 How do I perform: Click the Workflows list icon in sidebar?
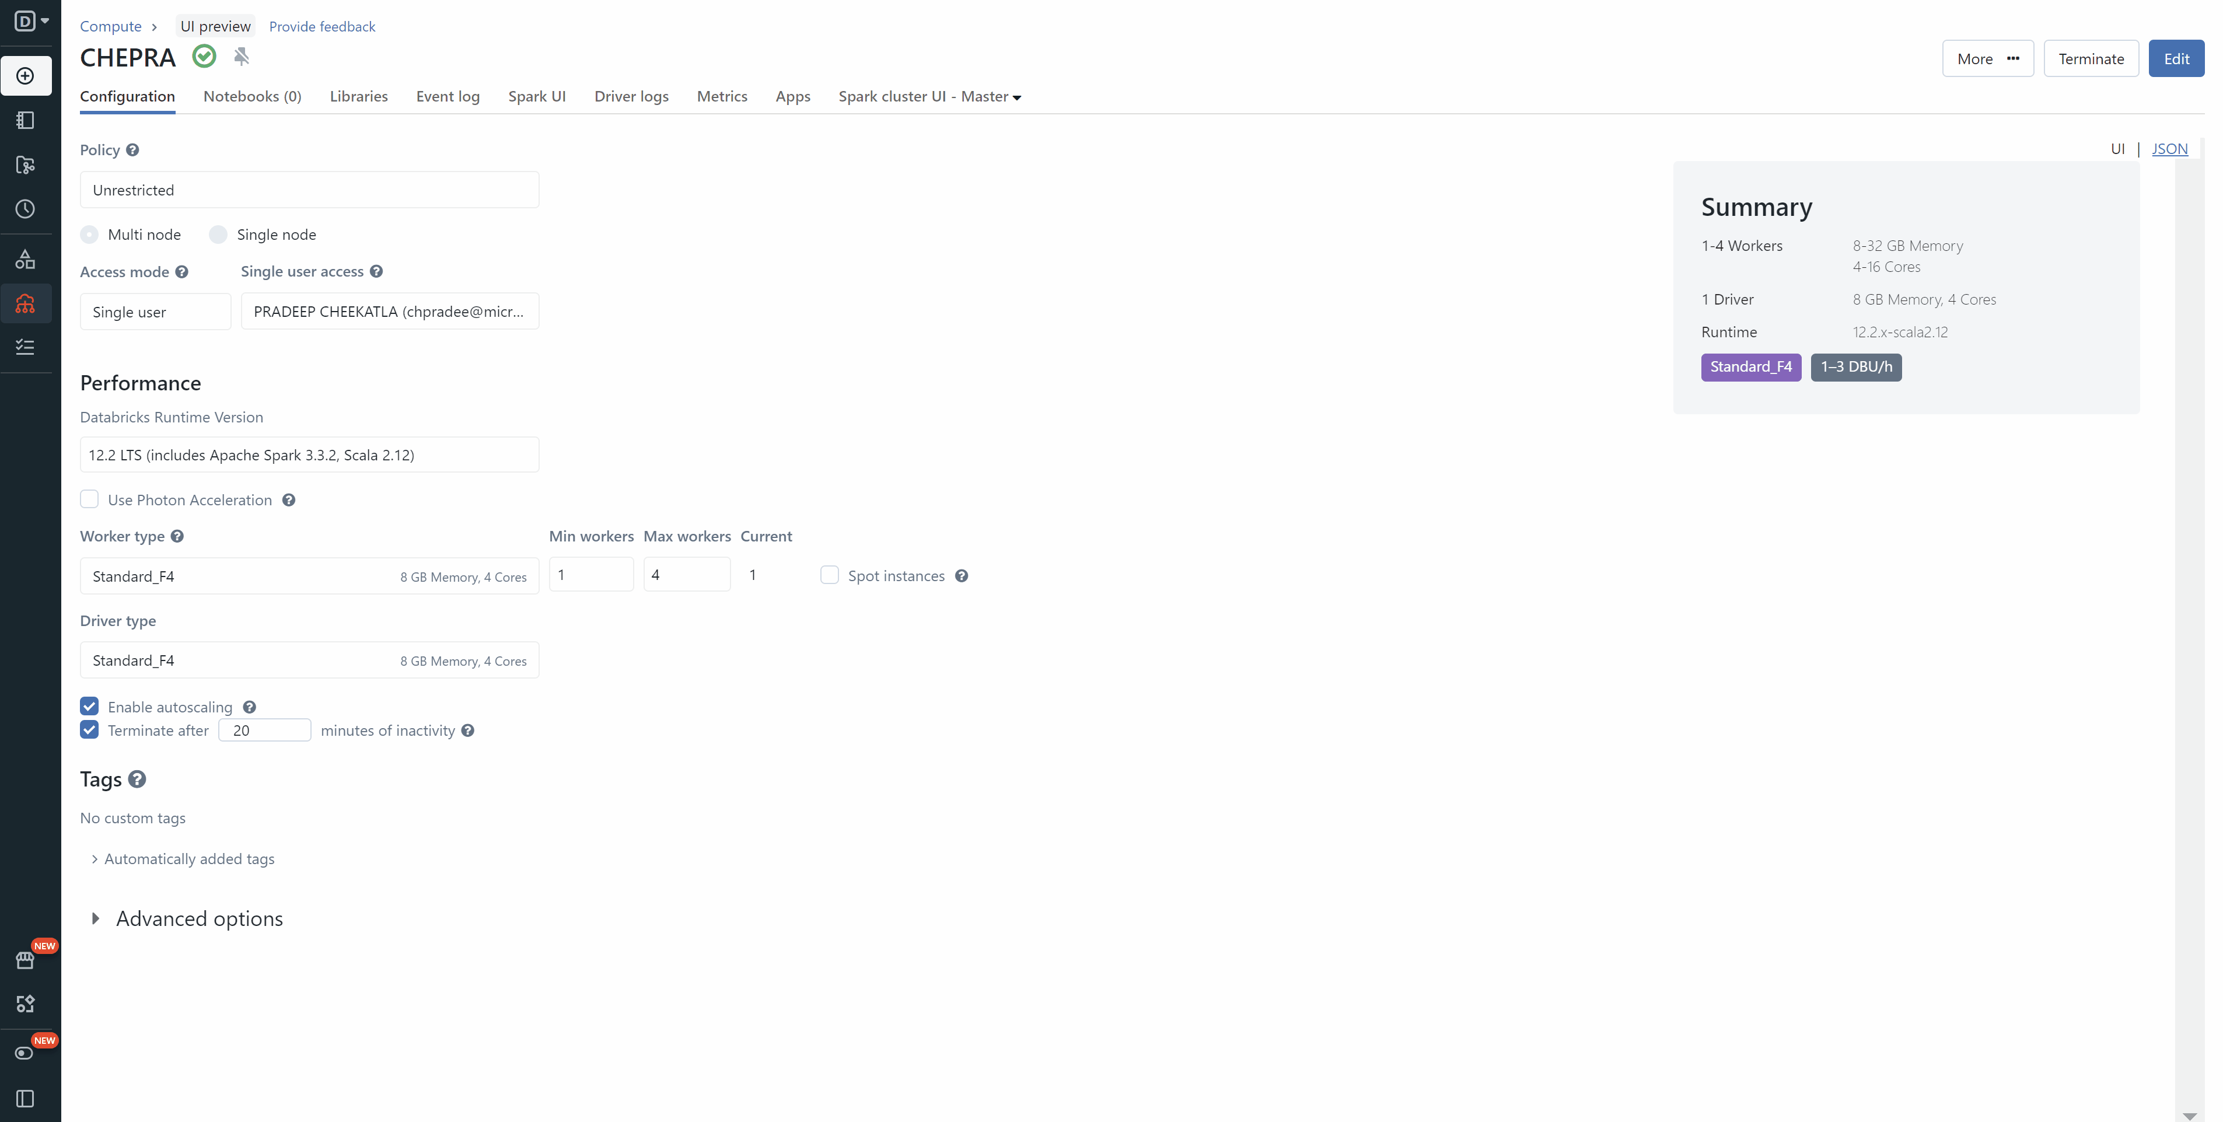pos(25,347)
